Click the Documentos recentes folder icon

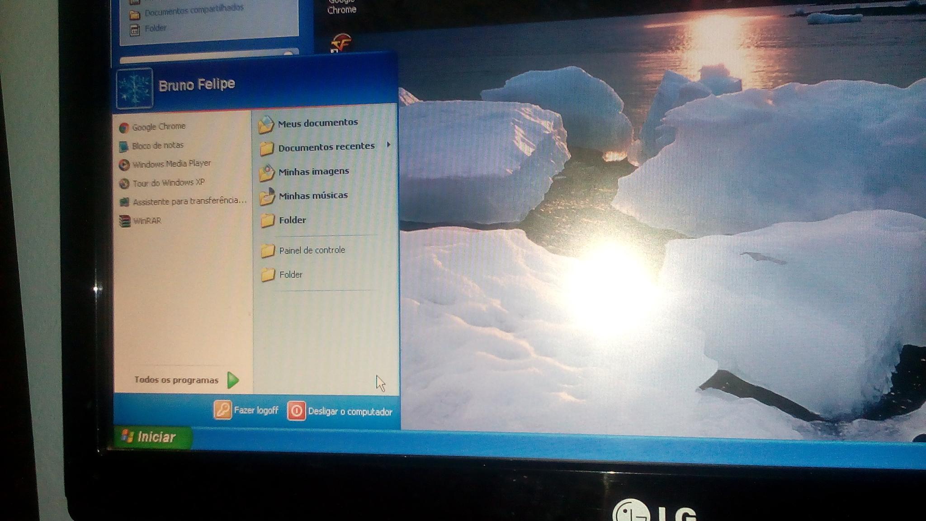[x=267, y=148]
